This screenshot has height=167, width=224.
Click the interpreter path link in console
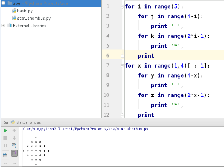[86, 129]
